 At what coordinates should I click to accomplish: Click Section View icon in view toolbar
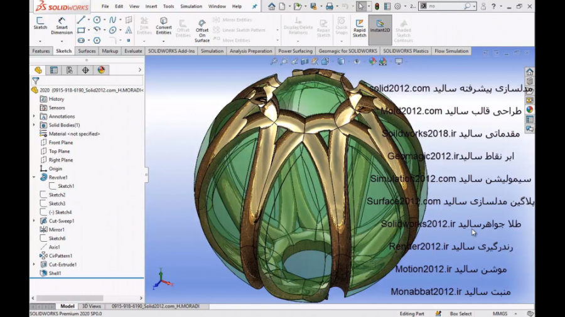(x=305, y=61)
